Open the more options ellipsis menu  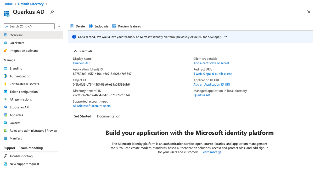point(60,12)
